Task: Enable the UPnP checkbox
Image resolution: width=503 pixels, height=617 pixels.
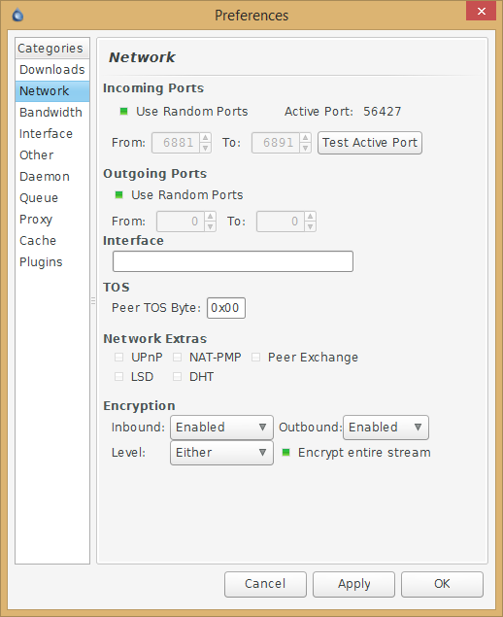Action: [118, 357]
